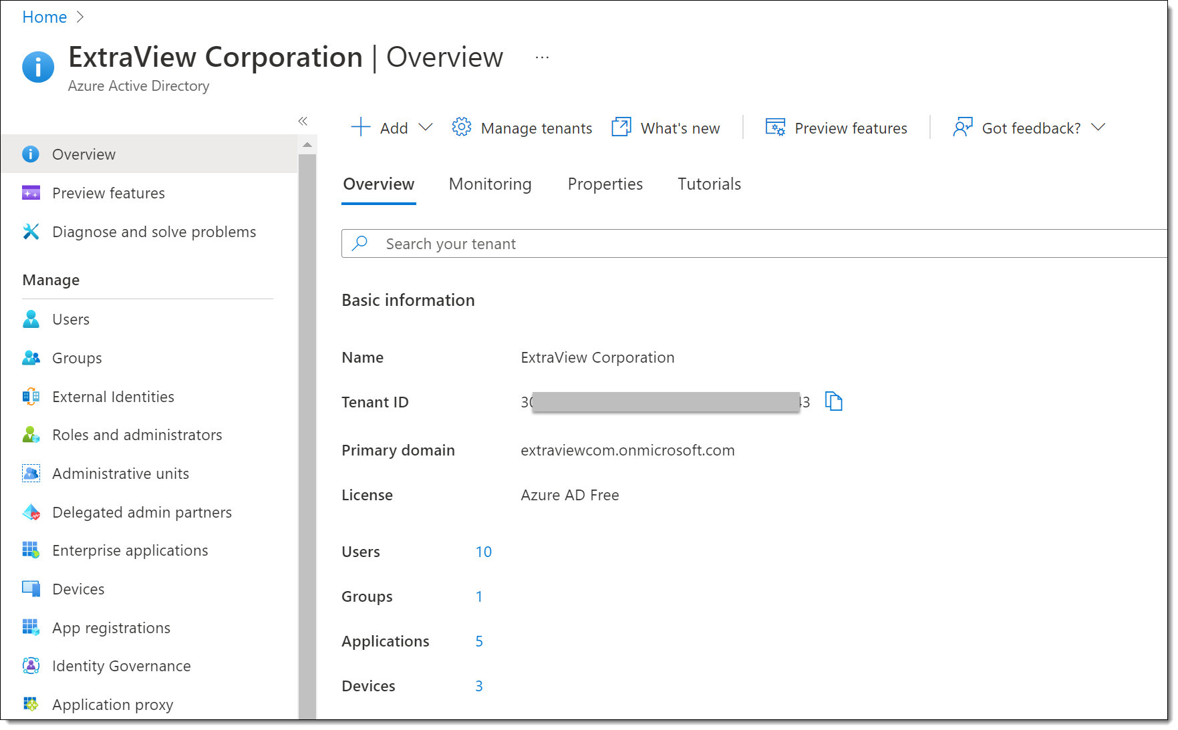Click the Manage tenants button label
Viewport: 1178px width, 730px height.
(537, 128)
